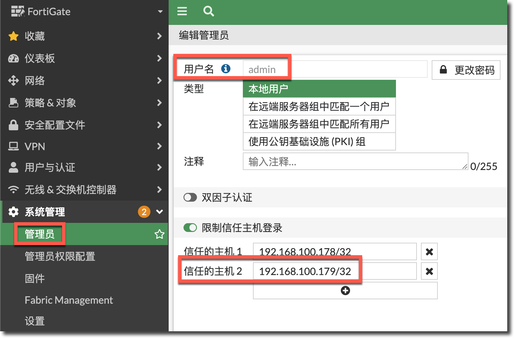514x338 pixels.
Task: Enable the 双因子认证 toggle
Action: tap(190, 197)
